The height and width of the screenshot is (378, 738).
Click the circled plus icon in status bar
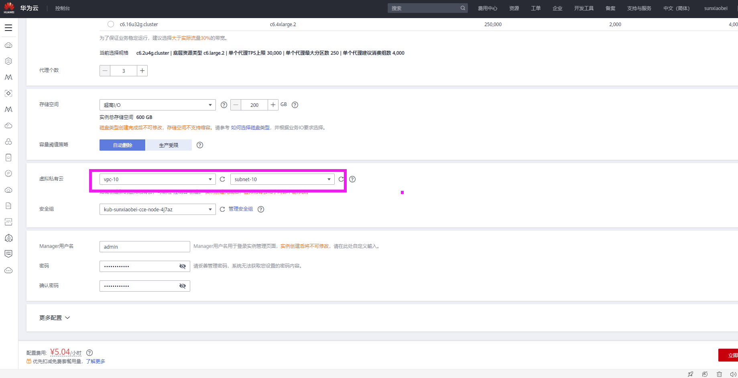(705, 374)
